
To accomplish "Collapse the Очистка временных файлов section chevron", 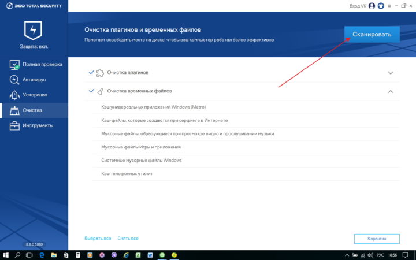I will pos(391,91).
